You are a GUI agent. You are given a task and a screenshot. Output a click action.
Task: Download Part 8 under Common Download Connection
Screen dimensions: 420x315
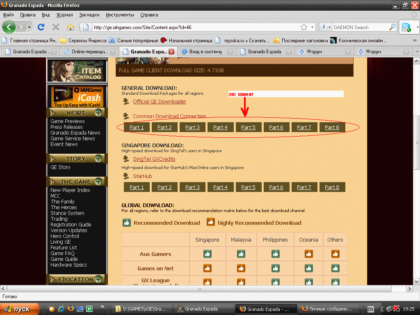pos(332,127)
